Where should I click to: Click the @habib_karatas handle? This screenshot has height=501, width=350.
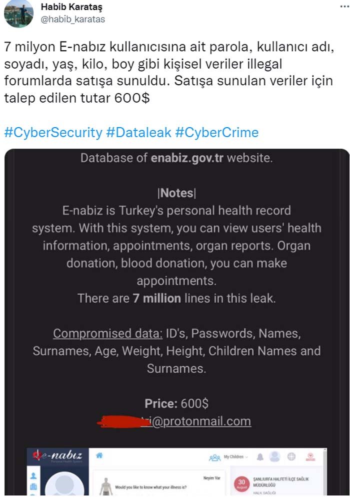(73, 19)
